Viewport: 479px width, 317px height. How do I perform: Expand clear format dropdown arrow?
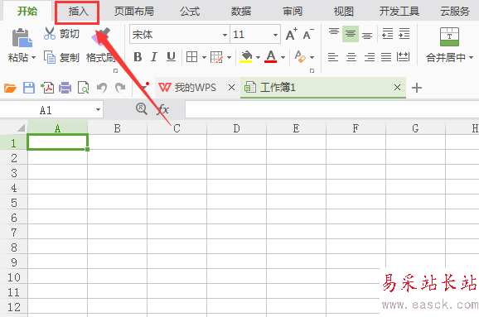click(312, 57)
